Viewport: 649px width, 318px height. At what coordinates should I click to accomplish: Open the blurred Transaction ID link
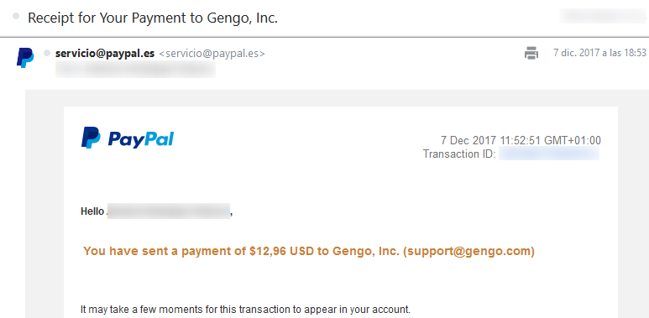[x=549, y=154]
